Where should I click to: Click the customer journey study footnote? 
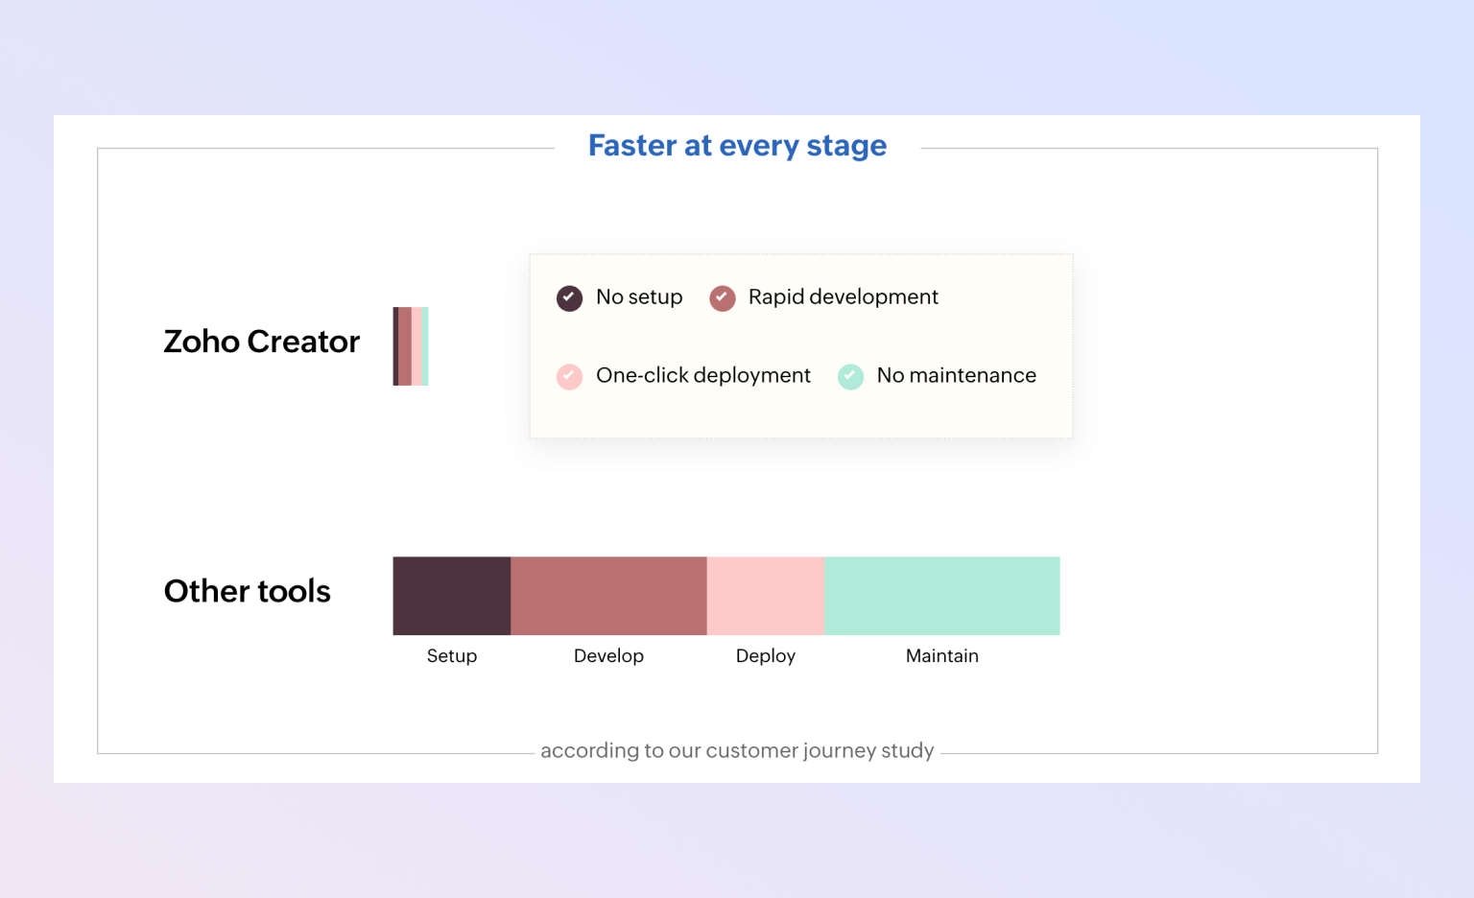click(737, 750)
